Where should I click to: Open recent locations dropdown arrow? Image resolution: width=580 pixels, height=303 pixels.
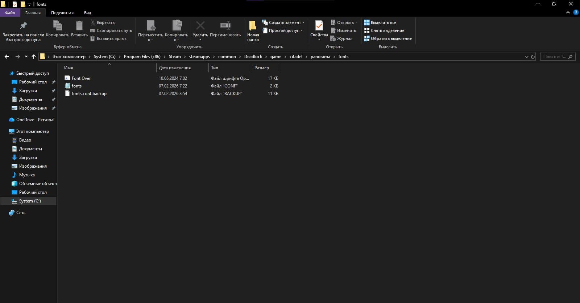point(26,57)
